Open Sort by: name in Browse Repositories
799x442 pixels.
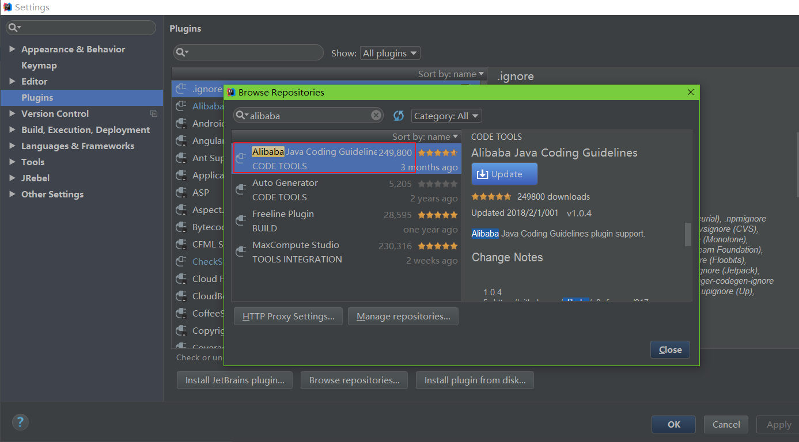[425, 136]
